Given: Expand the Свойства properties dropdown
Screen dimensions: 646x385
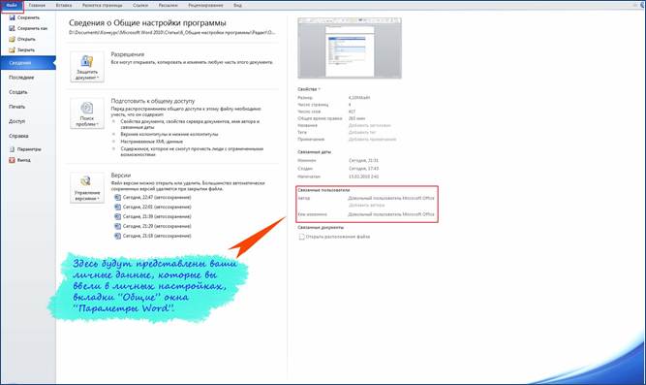Looking at the screenshot, I should point(309,89).
